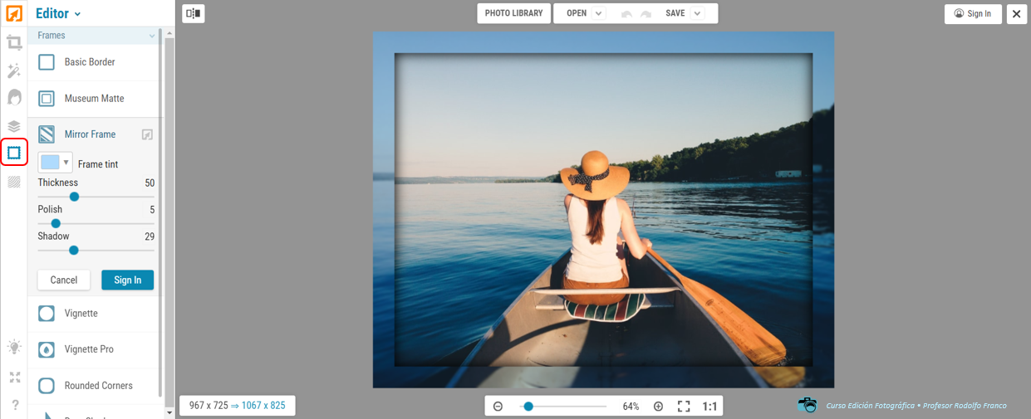
Task: Select the Crop tool in sidebar
Action: 14,43
